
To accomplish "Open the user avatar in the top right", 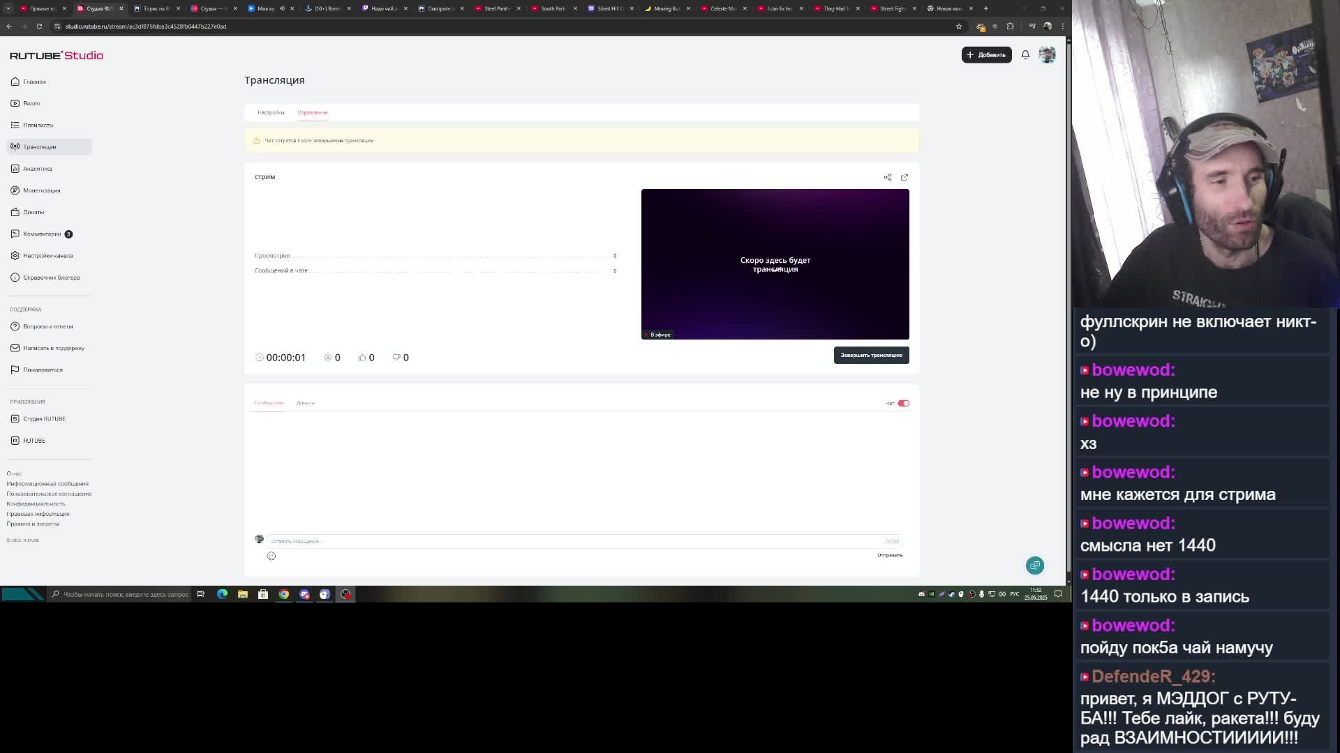I will [x=1047, y=54].
